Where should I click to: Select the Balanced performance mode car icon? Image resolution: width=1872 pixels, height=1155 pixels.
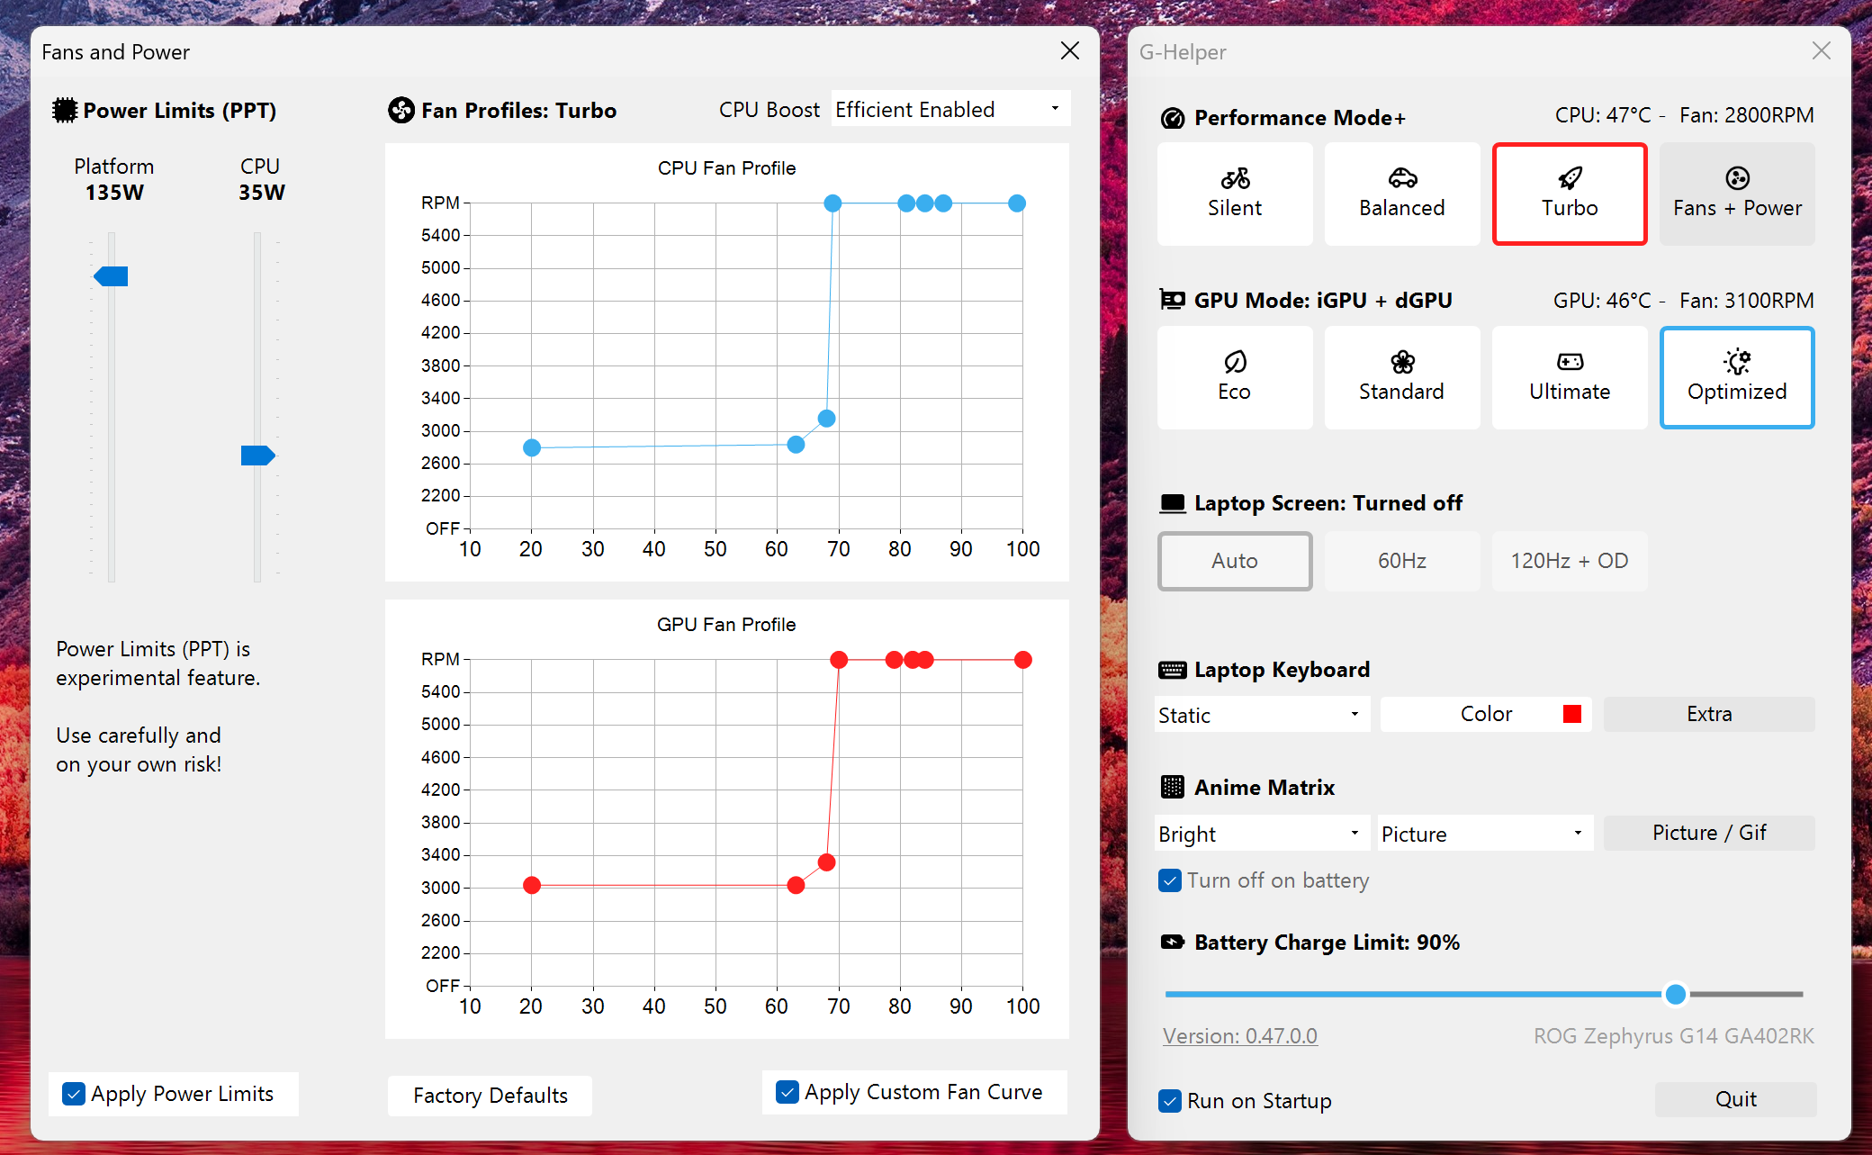[x=1401, y=177]
